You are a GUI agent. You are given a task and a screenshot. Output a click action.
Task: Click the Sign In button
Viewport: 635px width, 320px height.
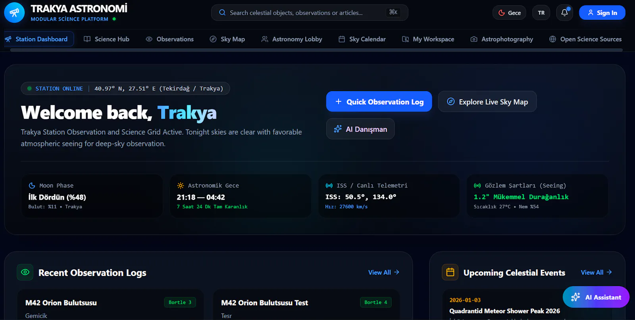602,13
